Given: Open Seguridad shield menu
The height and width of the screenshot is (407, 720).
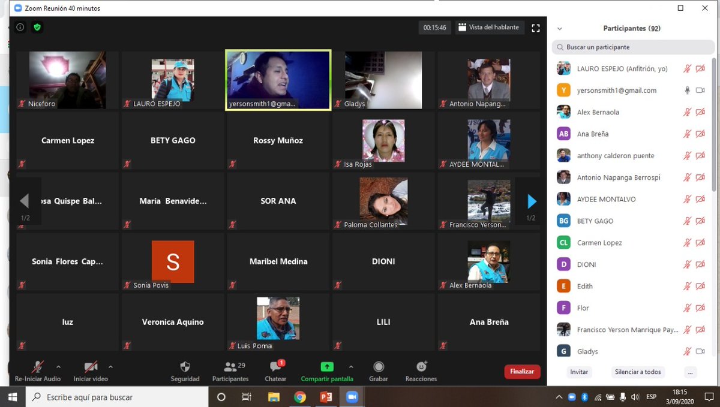Looking at the screenshot, I should [x=185, y=371].
